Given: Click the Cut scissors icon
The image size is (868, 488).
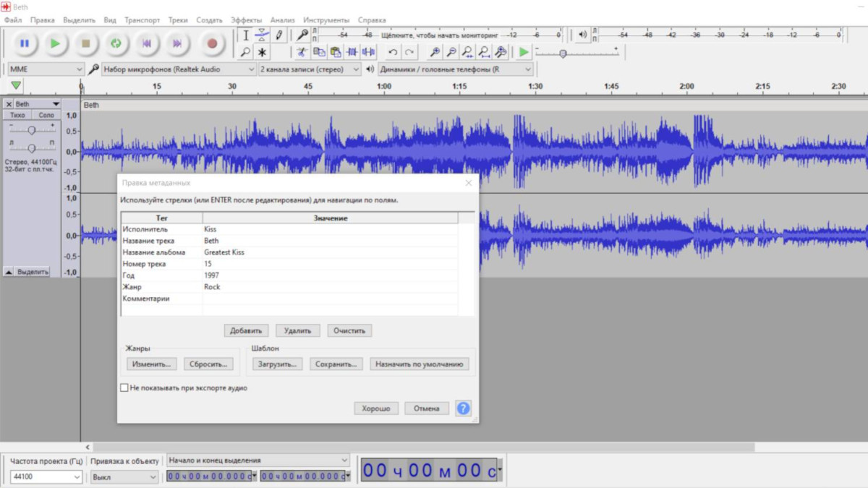Looking at the screenshot, I should (x=302, y=52).
